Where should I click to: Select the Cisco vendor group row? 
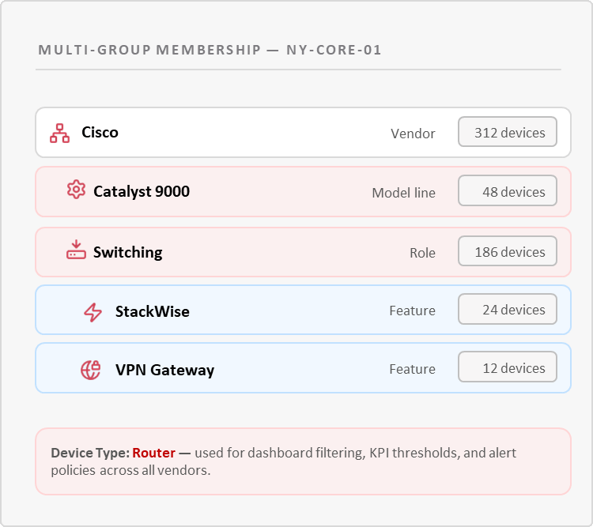[237, 133]
